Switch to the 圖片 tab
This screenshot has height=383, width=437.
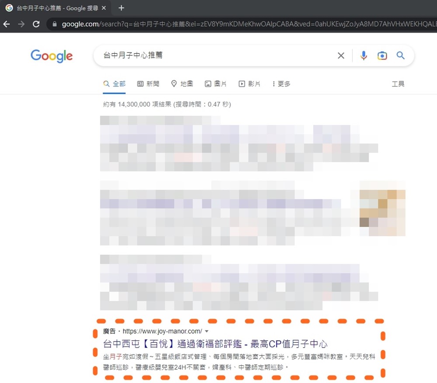click(216, 84)
